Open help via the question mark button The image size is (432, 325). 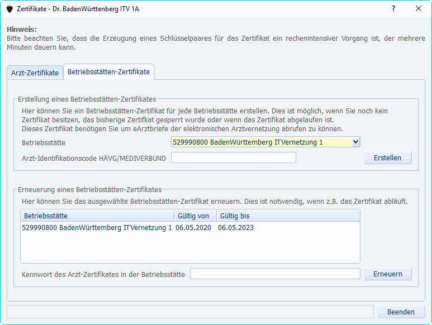click(x=393, y=8)
